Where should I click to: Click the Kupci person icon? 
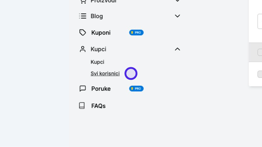pyautogui.click(x=83, y=49)
